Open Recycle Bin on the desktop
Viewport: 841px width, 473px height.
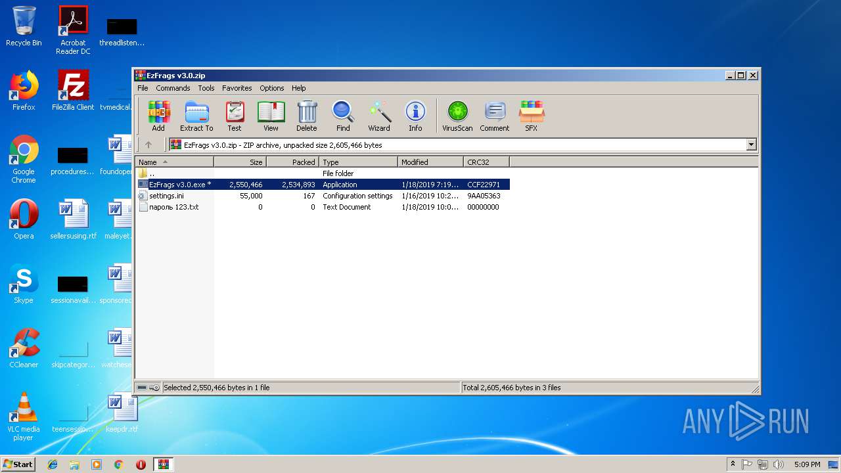coord(24,26)
